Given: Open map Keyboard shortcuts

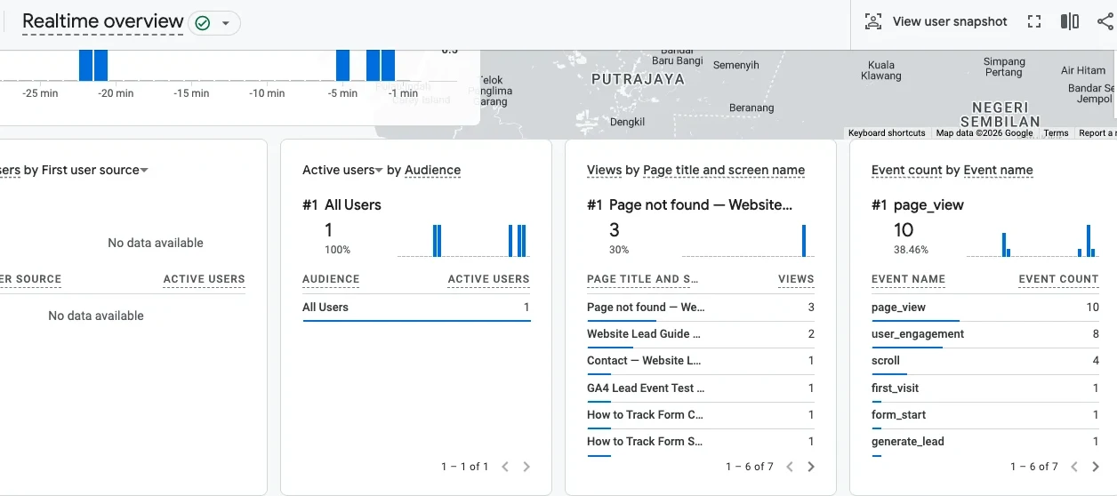Looking at the screenshot, I should pos(887,133).
